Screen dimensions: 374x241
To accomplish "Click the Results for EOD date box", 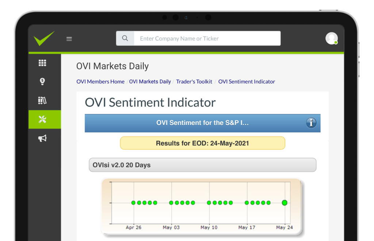I will click(202, 143).
